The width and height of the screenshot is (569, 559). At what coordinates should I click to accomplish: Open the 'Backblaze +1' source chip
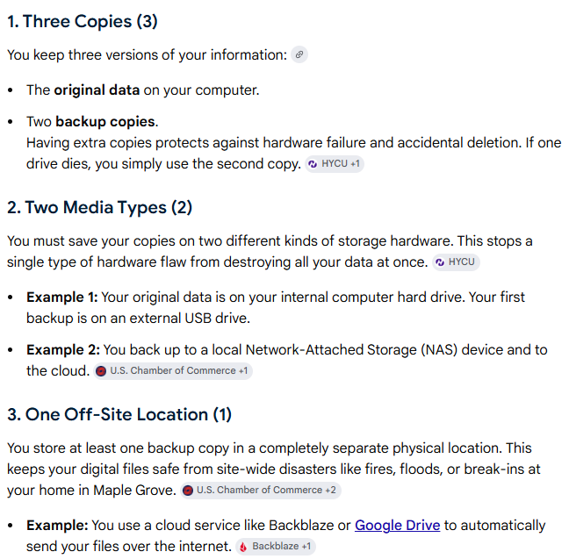tap(276, 547)
